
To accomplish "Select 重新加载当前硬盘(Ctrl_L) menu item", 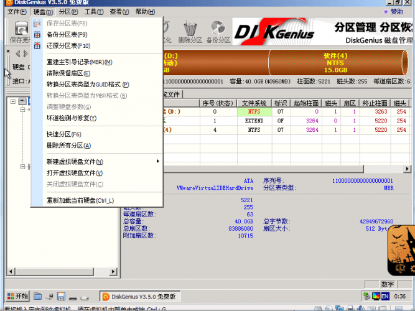I will pyautogui.click(x=97, y=201).
